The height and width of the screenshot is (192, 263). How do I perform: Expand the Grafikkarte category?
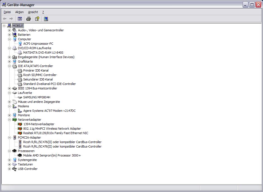click(x=10, y=61)
